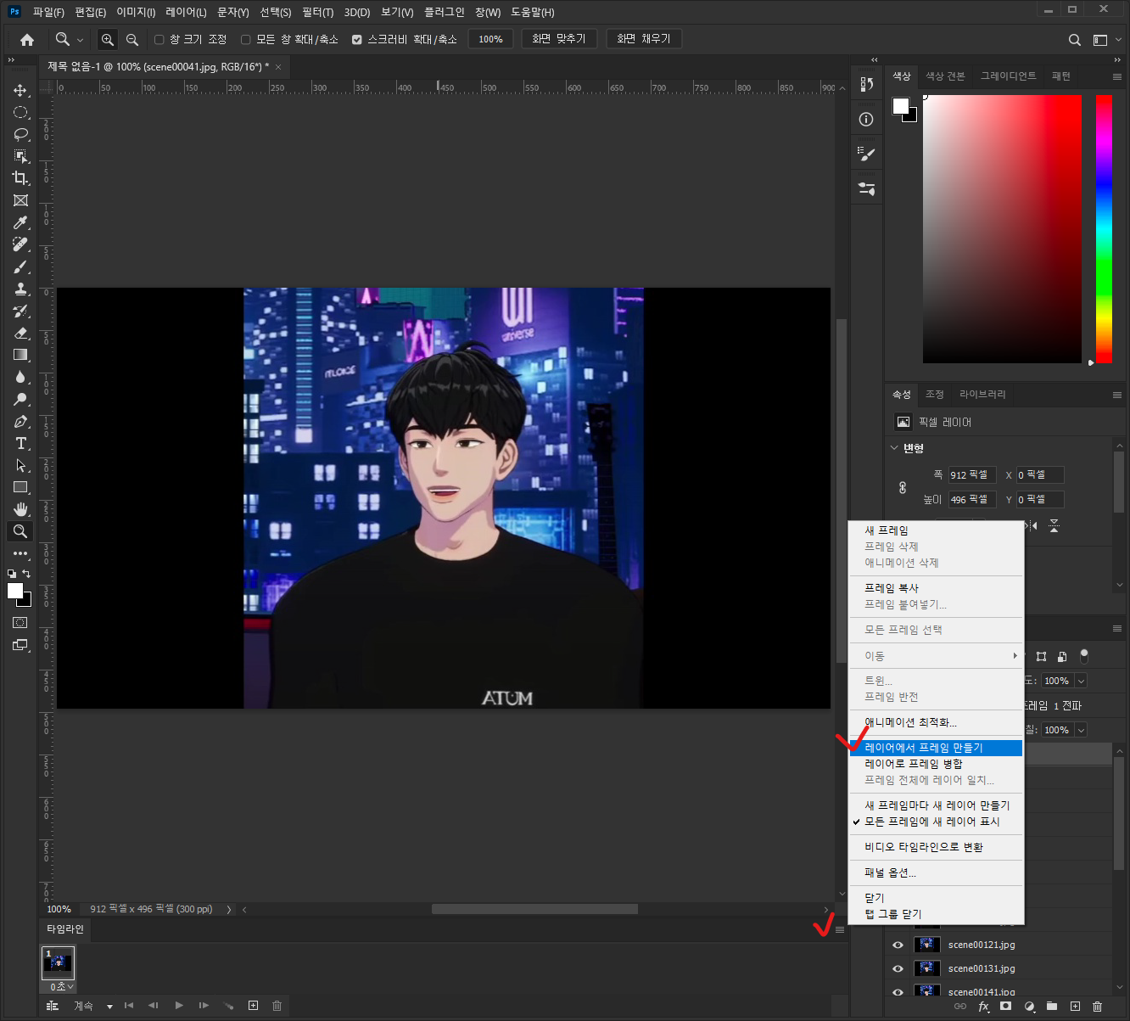Open the 필터(T) menu
Viewport: 1130px width, 1021px height.
point(317,12)
